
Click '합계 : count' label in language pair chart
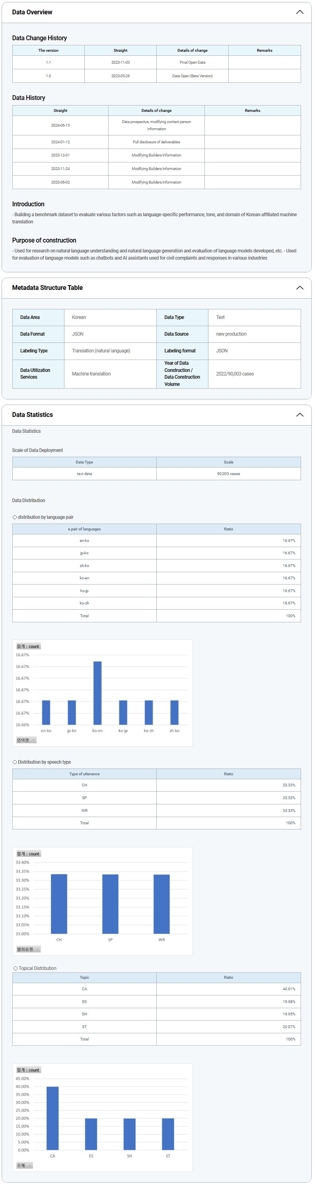[x=28, y=646]
